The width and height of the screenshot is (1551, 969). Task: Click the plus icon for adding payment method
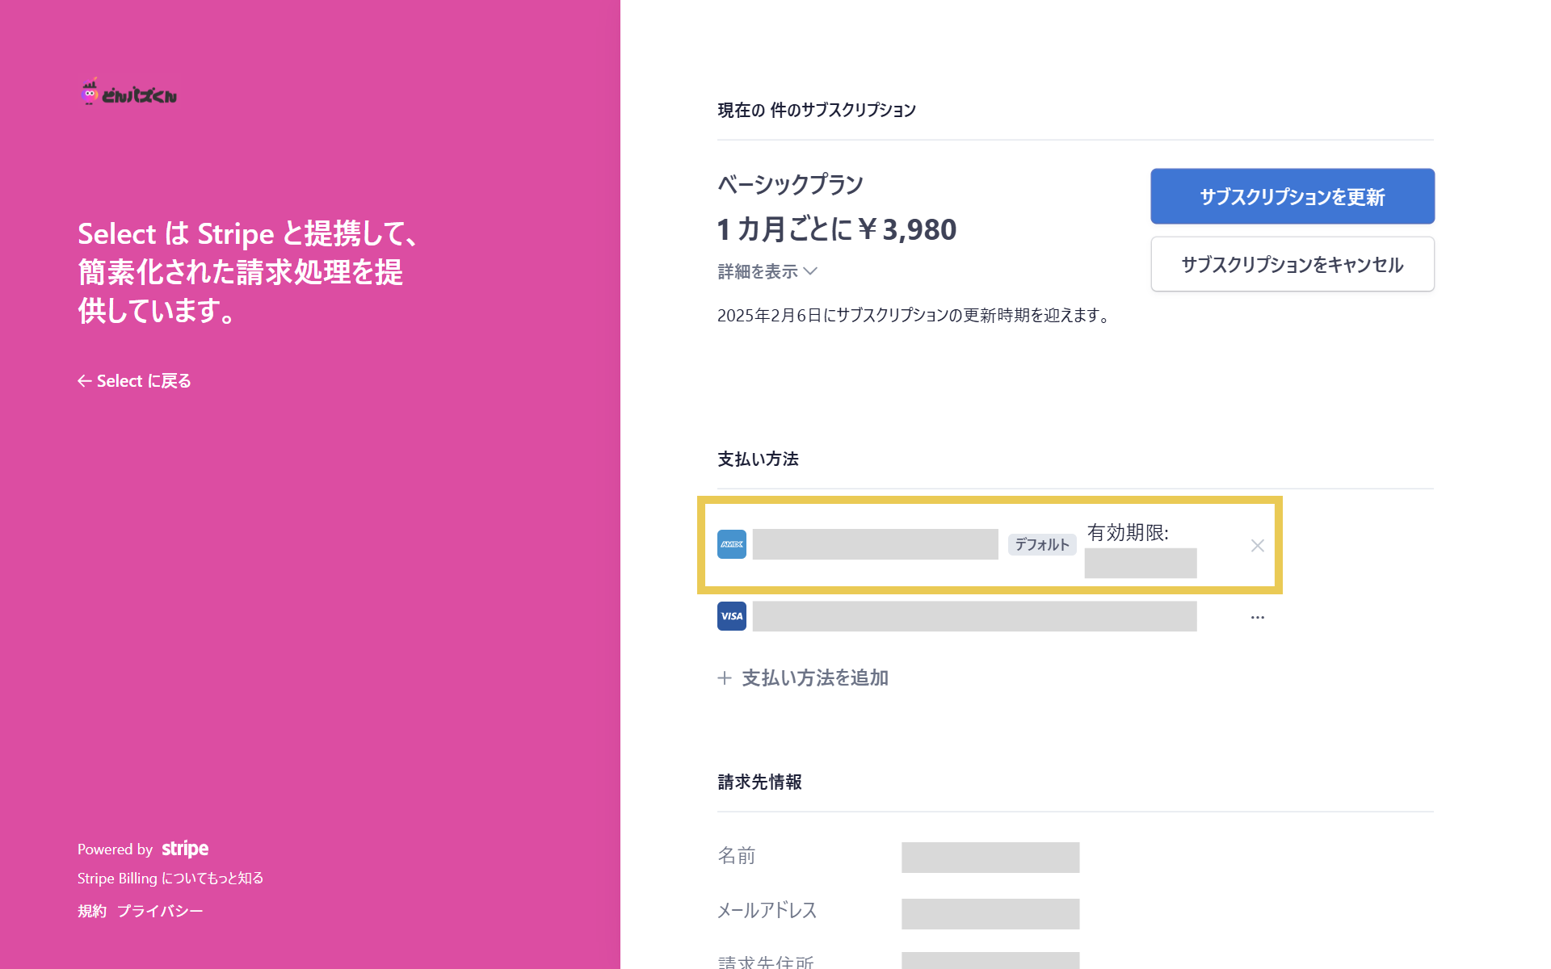tap(725, 678)
